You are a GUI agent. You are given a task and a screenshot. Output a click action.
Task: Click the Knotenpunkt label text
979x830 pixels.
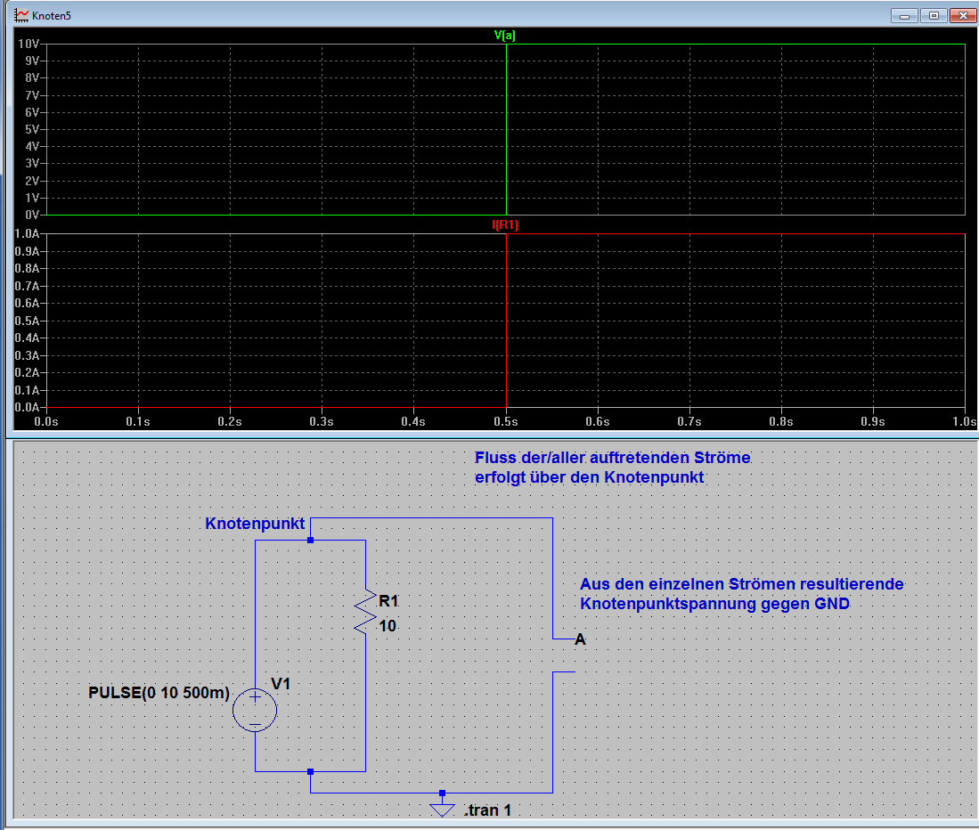[255, 523]
